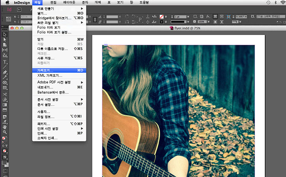Open the 레이아웃 menu

coord(69,2)
